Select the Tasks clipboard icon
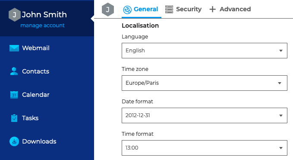The width and height of the screenshot is (293, 160). tap(14, 118)
